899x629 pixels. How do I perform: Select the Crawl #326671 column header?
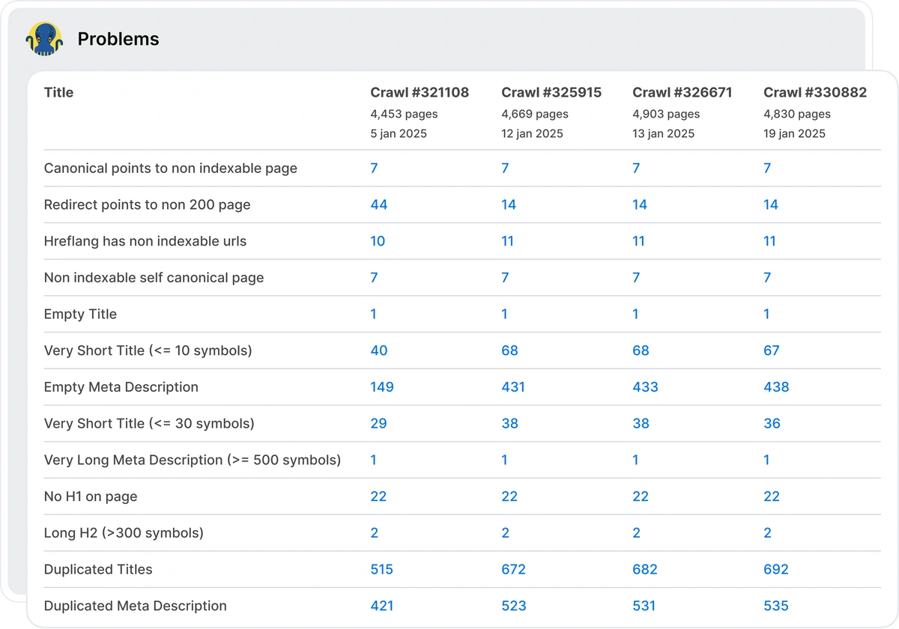pos(682,93)
